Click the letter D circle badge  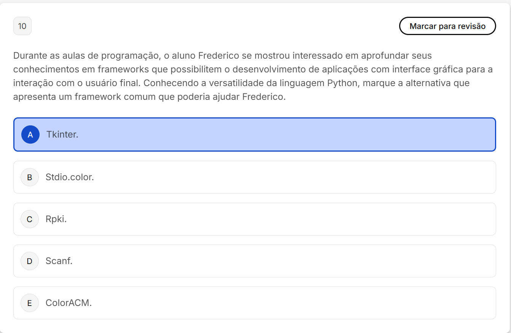(x=30, y=261)
